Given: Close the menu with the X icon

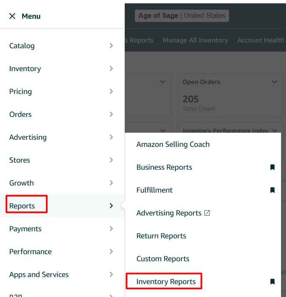Looking at the screenshot, I should (x=12, y=16).
